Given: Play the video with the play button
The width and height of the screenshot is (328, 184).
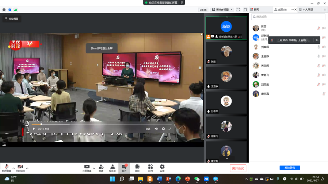Looking at the screenshot, I should 34,129.
